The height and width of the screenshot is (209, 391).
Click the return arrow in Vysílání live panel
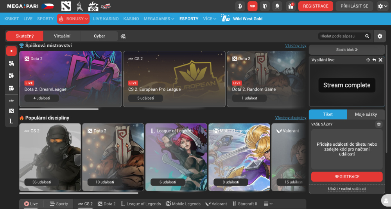pos(374,60)
